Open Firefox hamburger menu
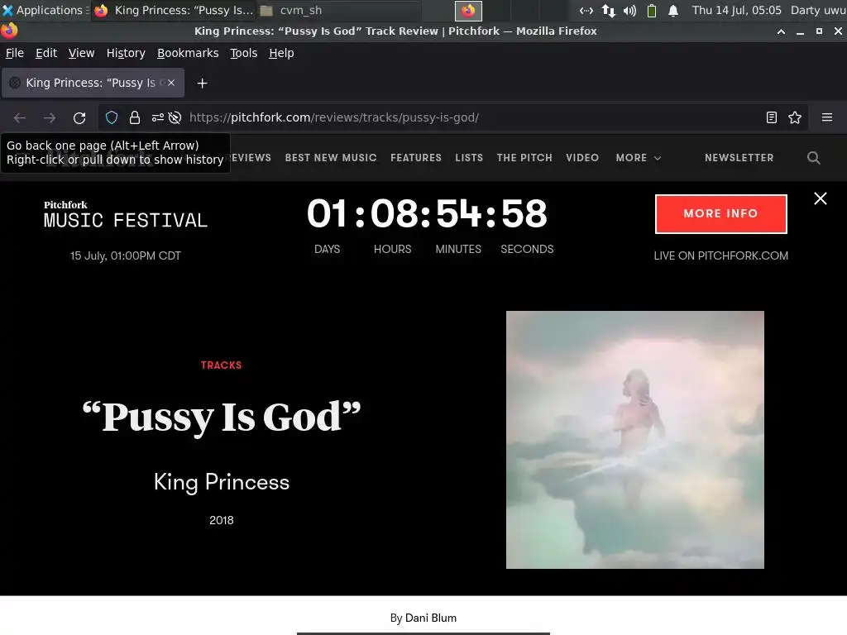 827,117
